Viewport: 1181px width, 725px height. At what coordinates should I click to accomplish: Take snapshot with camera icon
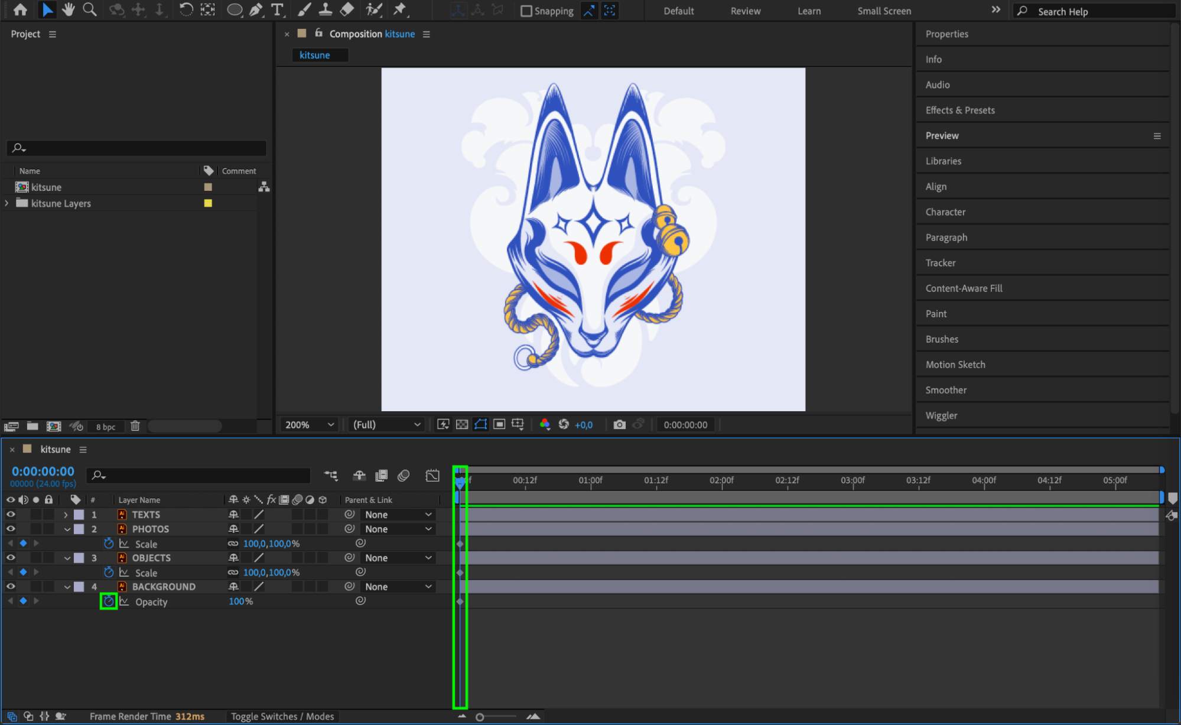[x=619, y=424]
